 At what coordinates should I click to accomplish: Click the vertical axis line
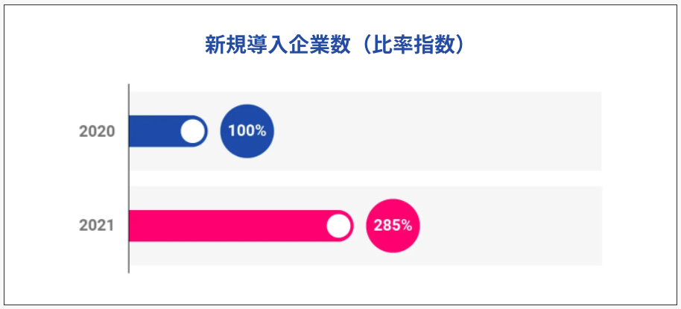[x=129, y=179]
